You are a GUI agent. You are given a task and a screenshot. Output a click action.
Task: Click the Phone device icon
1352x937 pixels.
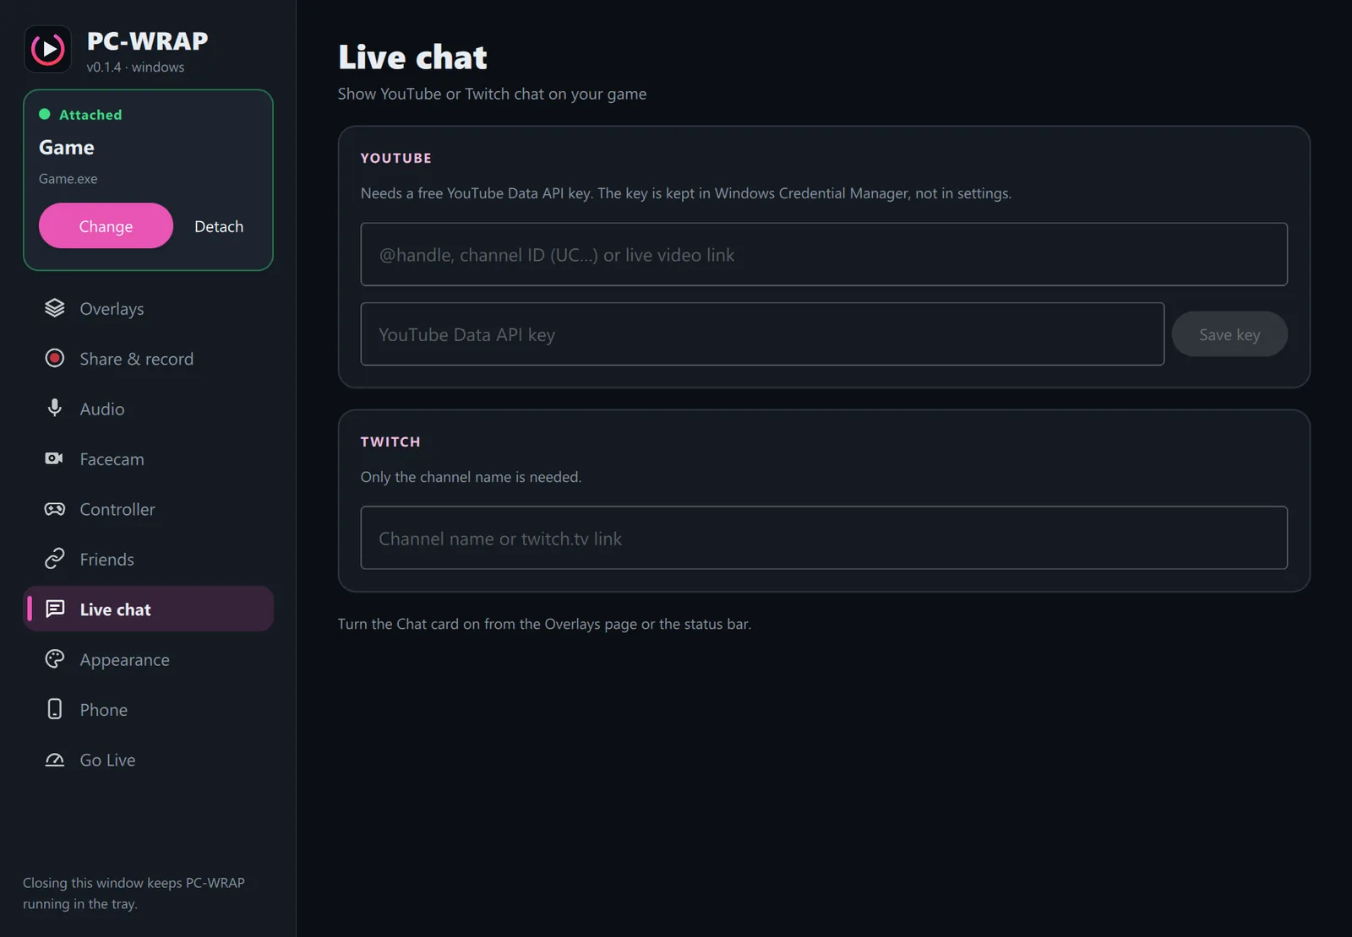point(55,709)
